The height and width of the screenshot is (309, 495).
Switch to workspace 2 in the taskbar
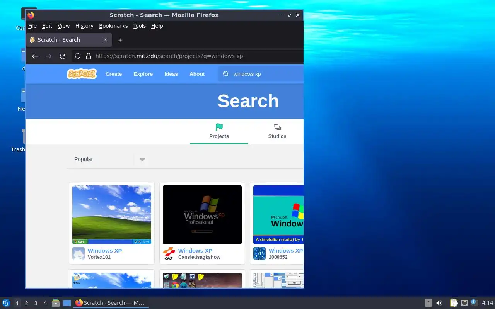(x=26, y=303)
